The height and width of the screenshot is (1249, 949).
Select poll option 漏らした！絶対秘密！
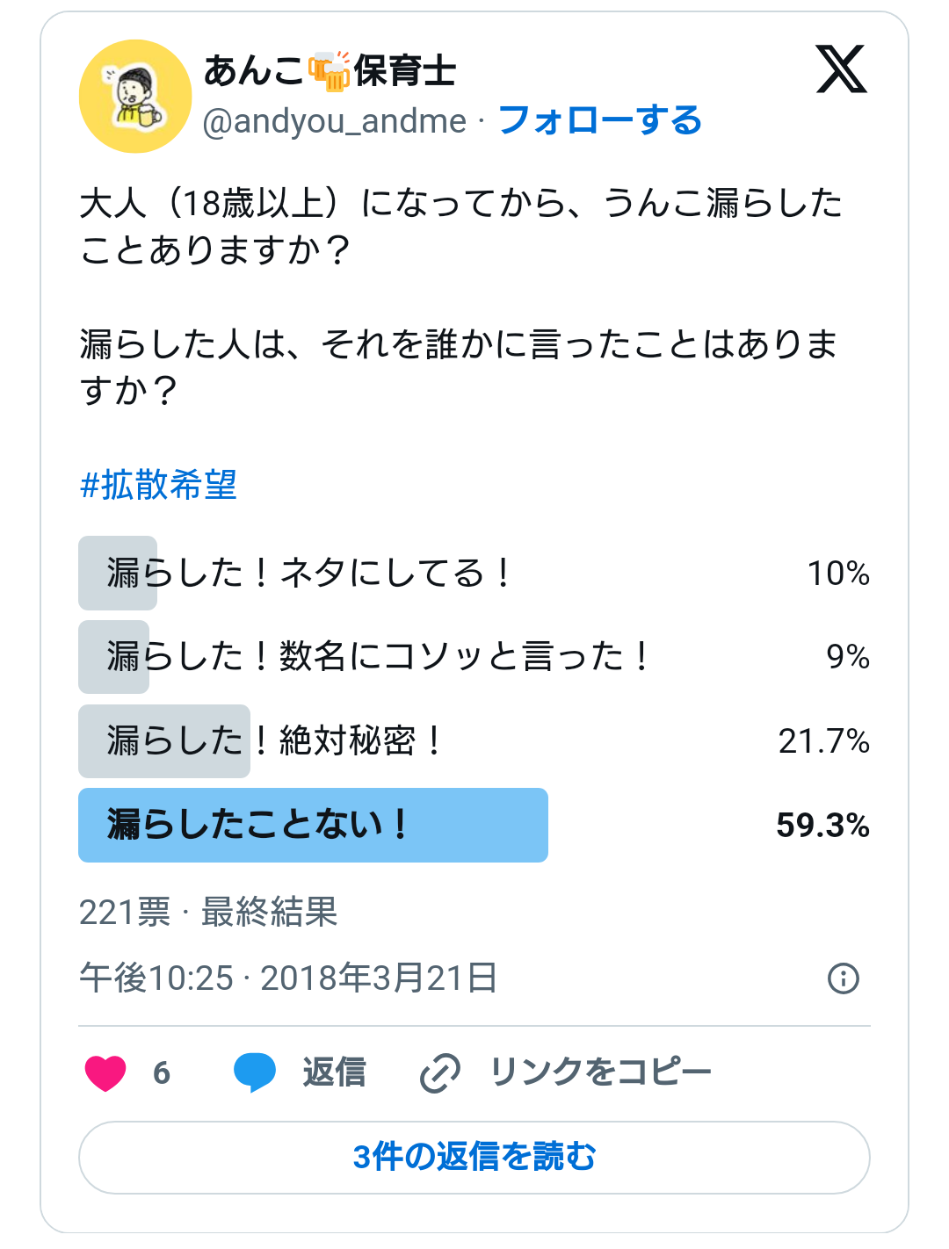(x=474, y=740)
